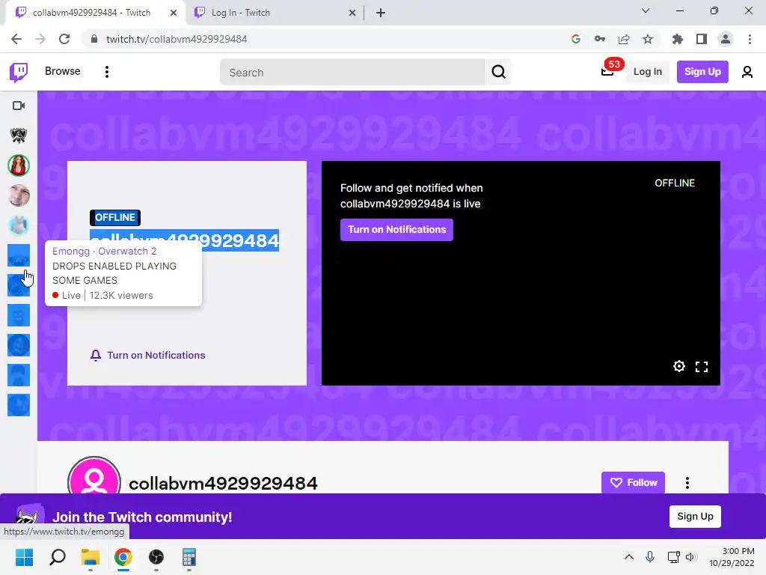Click the Log In button

point(647,72)
